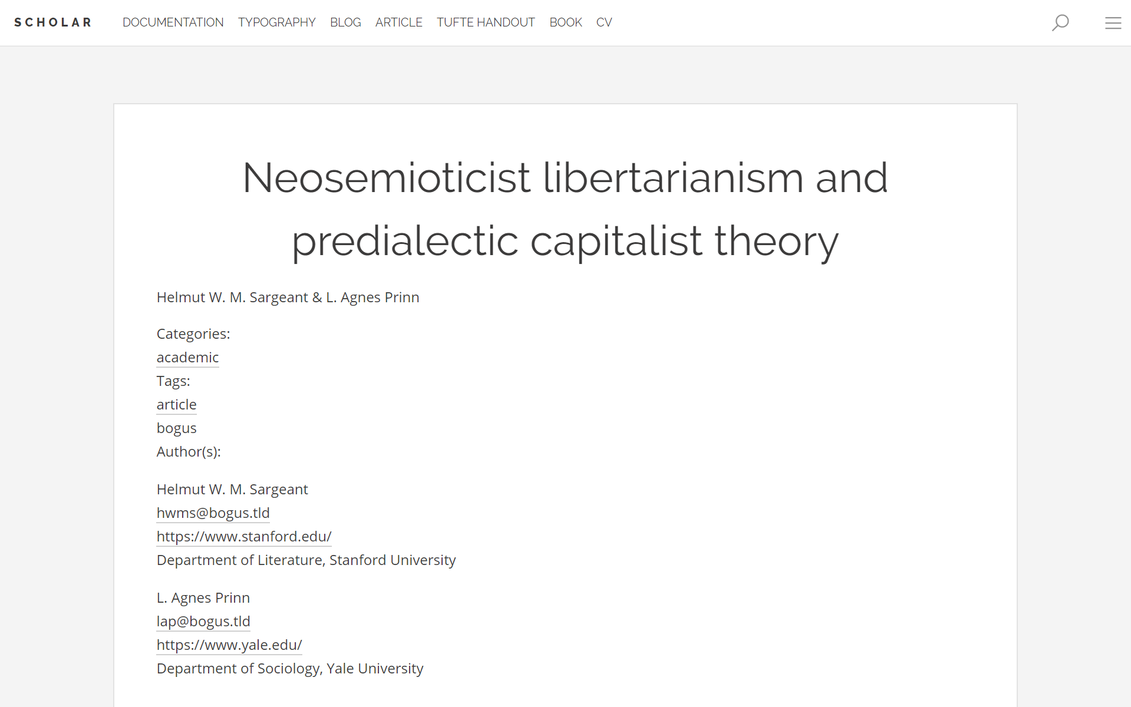Open the Tufte Handout page
Screen dimensions: 1131x707
point(486,22)
